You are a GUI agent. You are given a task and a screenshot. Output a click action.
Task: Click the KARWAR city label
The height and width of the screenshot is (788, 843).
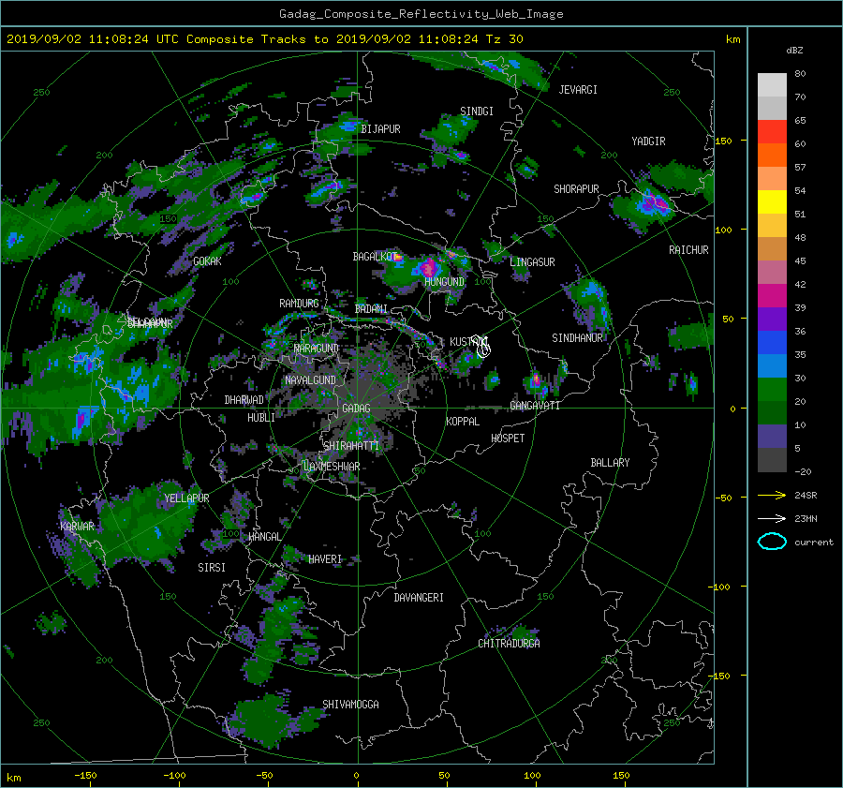coord(77,527)
